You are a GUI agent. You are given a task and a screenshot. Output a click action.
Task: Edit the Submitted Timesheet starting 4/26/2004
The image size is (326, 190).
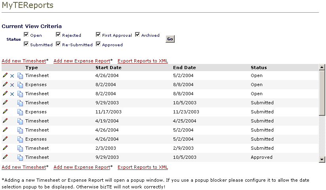(5, 130)
